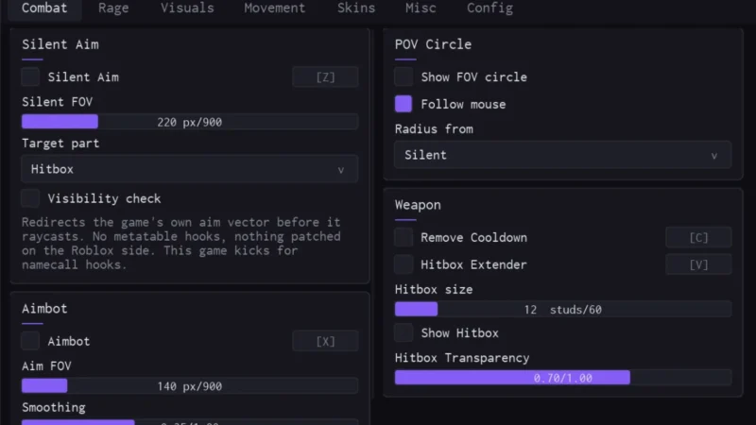Open the Visuals tab
The width and height of the screenshot is (756, 425).
tap(187, 8)
